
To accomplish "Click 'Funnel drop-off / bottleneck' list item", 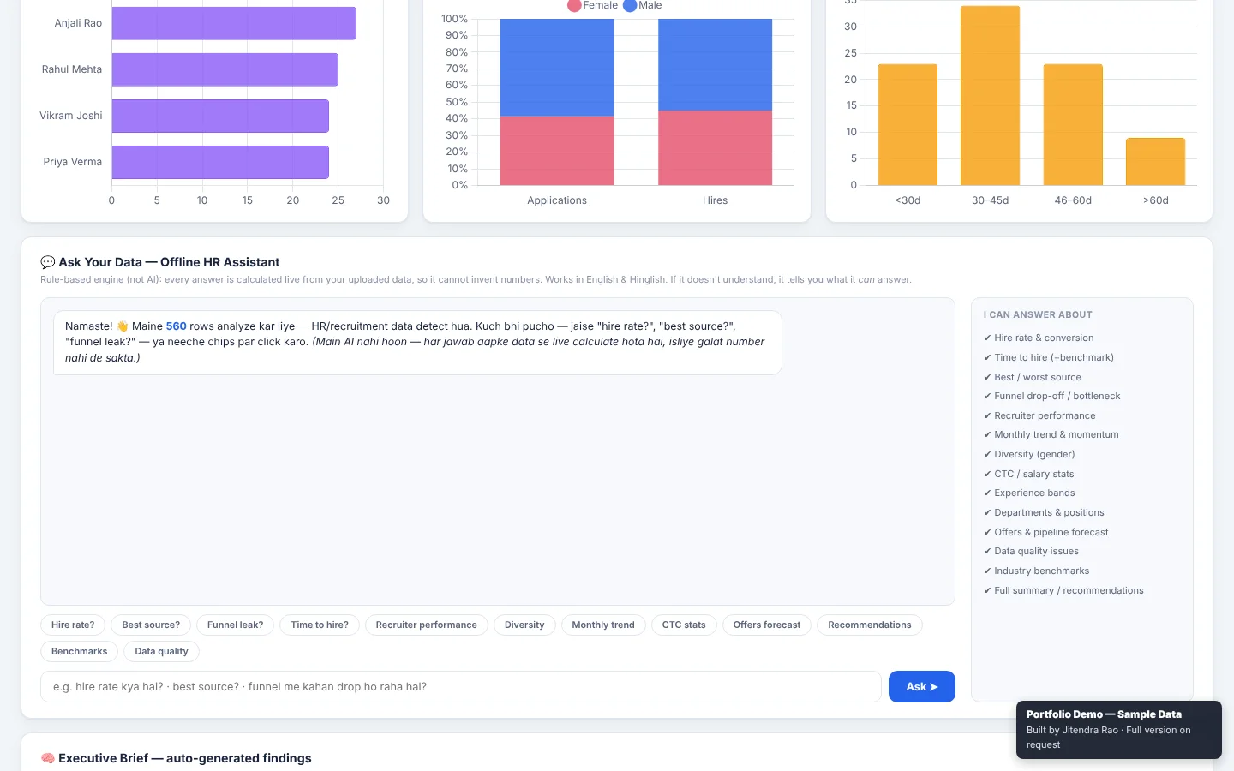I will click(x=1052, y=396).
